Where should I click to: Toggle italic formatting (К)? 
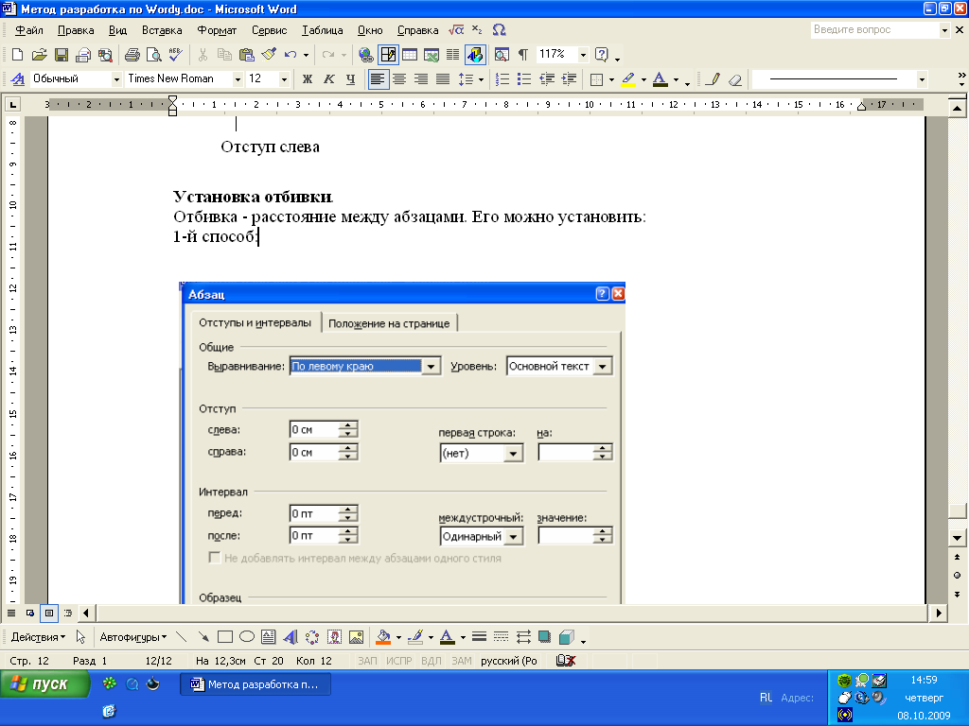coord(328,79)
